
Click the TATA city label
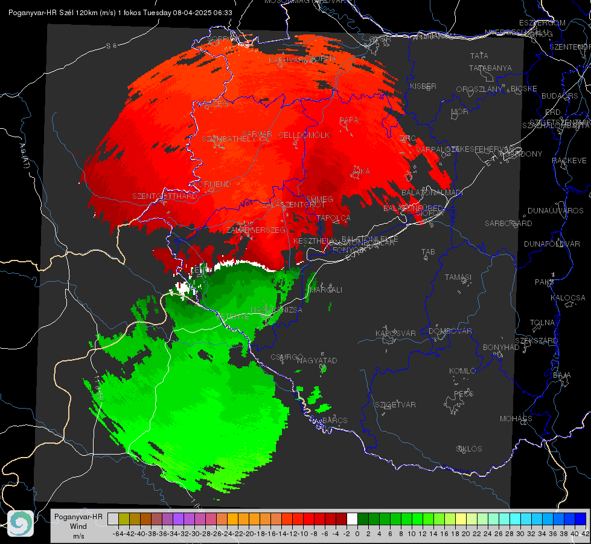[x=479, y=56]
